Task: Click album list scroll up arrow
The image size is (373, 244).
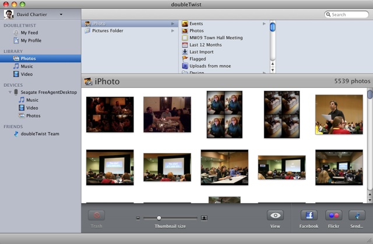Action: pyautogui.click(x=273, y=64)
